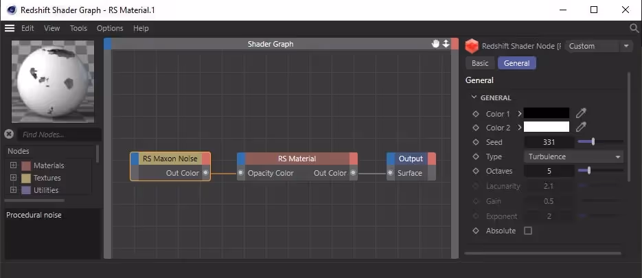642x278 pixels.
Task: Click the RS Material Out Color output port
Action: point(353,173)
